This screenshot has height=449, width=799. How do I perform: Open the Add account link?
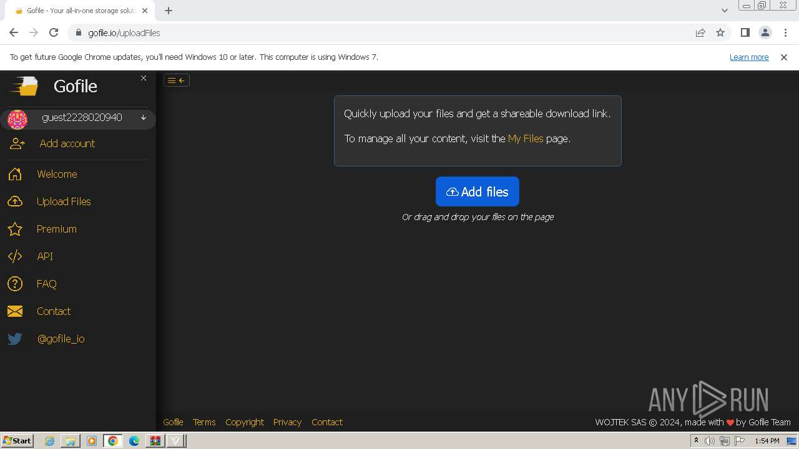click(67, 143)
